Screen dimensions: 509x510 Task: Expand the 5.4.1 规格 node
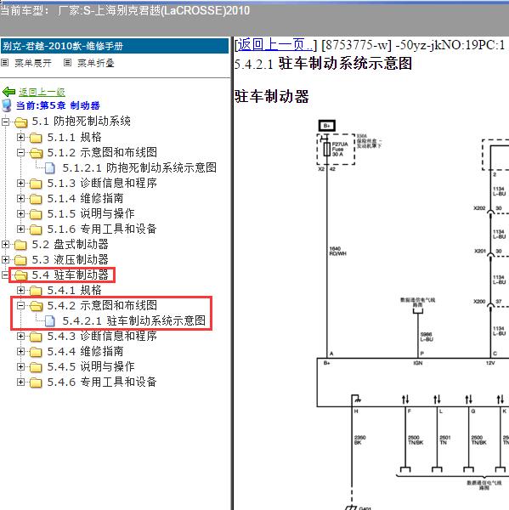[x=20, y=290]
